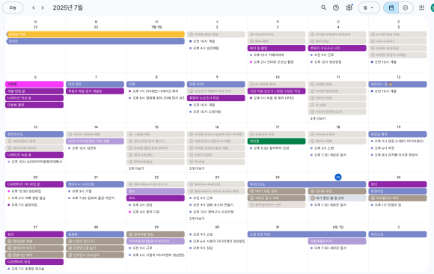Expand 3개 더보기 on July 11
Image resolution: width=434 pixels, height=274 pixels.
[318, 118]
